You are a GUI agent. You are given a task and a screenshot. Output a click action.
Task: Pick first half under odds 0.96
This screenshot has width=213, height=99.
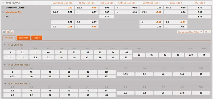pyautogui.click(x=175, y=12)
